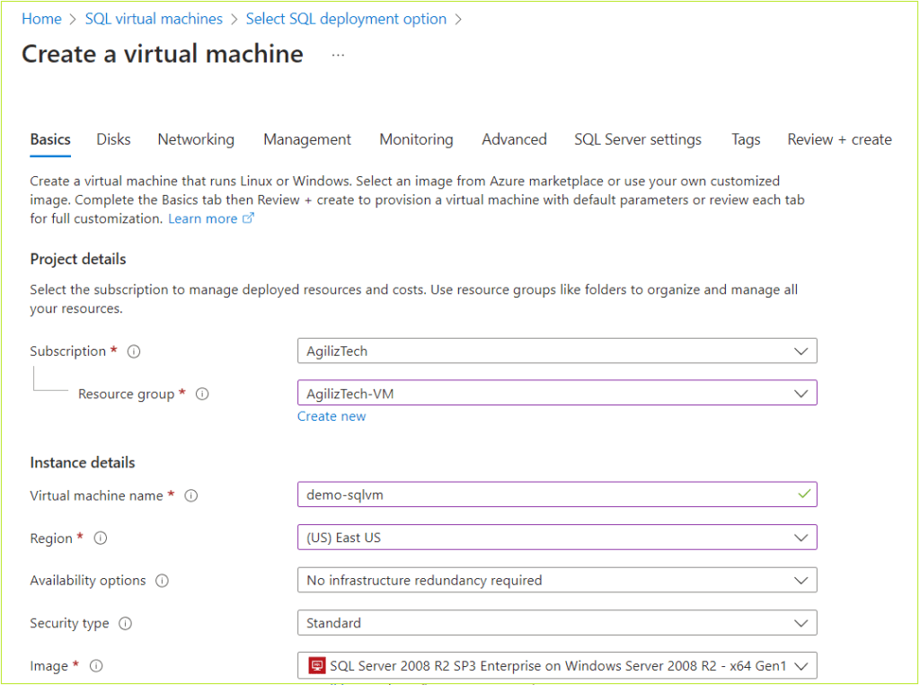
Task: Open the Networking tab
Action: pyautogui.click(x=195, y=139)
